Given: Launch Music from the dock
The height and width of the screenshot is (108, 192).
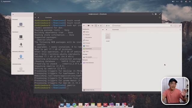Looking at the screenshot, I should coord(99,105).
